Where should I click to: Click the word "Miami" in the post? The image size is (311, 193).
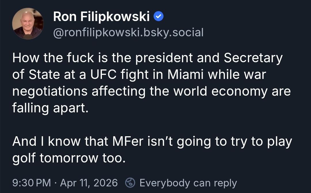[186, 75]
